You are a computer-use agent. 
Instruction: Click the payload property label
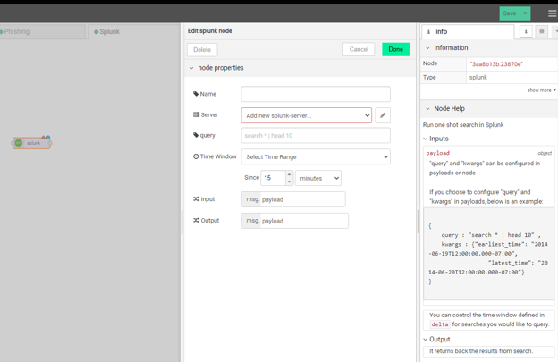[x=437, y=153]
